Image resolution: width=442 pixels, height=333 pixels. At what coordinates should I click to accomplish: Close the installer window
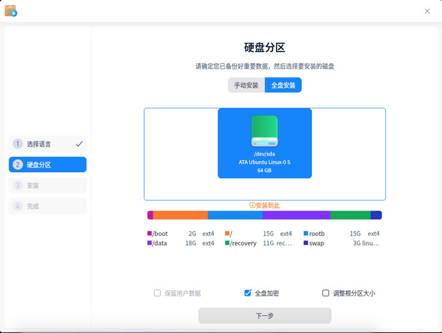tap(427, 11)
